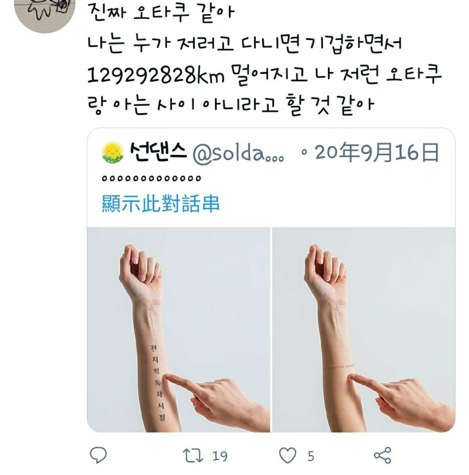
Task: Open the tweet author's profile avatar
Action: click(x=45, y=12)
